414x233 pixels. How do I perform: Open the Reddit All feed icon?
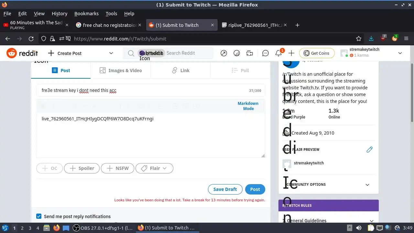[x=237, y=53]
